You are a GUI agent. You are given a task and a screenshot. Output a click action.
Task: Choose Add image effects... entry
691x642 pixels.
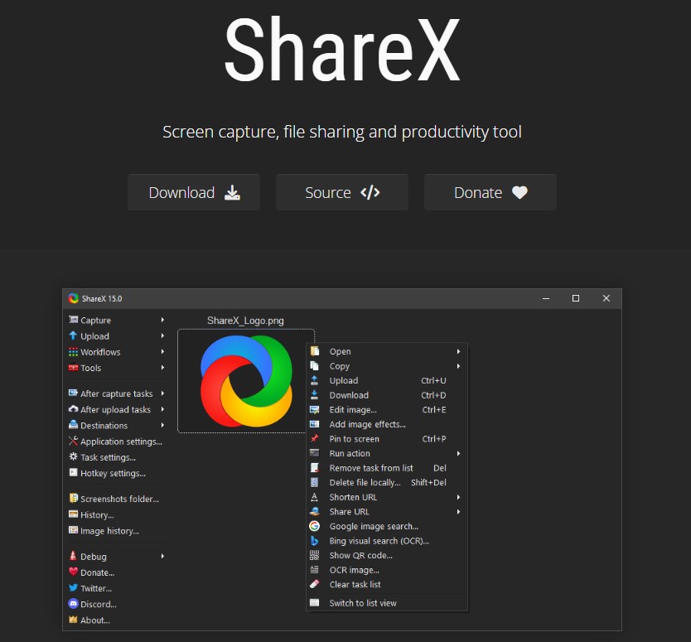pos(386,424)
